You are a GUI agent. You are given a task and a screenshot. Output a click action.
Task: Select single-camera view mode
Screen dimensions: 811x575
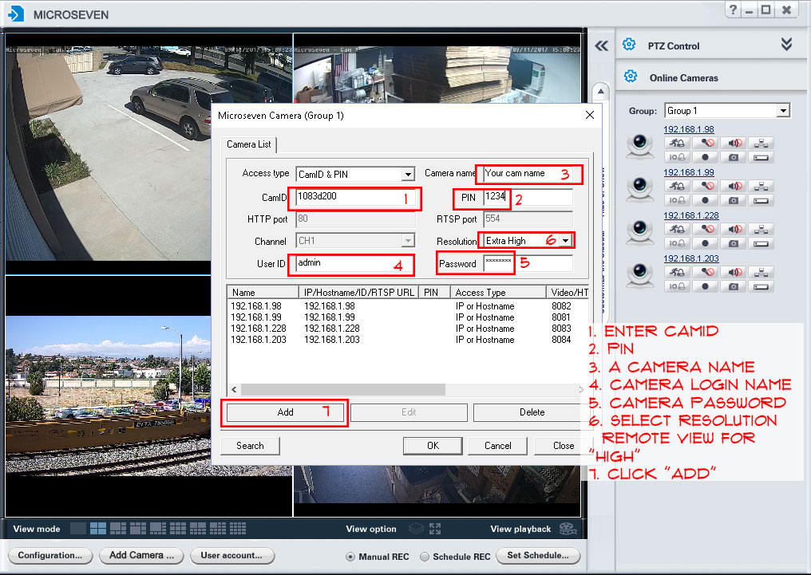(78, 529)
